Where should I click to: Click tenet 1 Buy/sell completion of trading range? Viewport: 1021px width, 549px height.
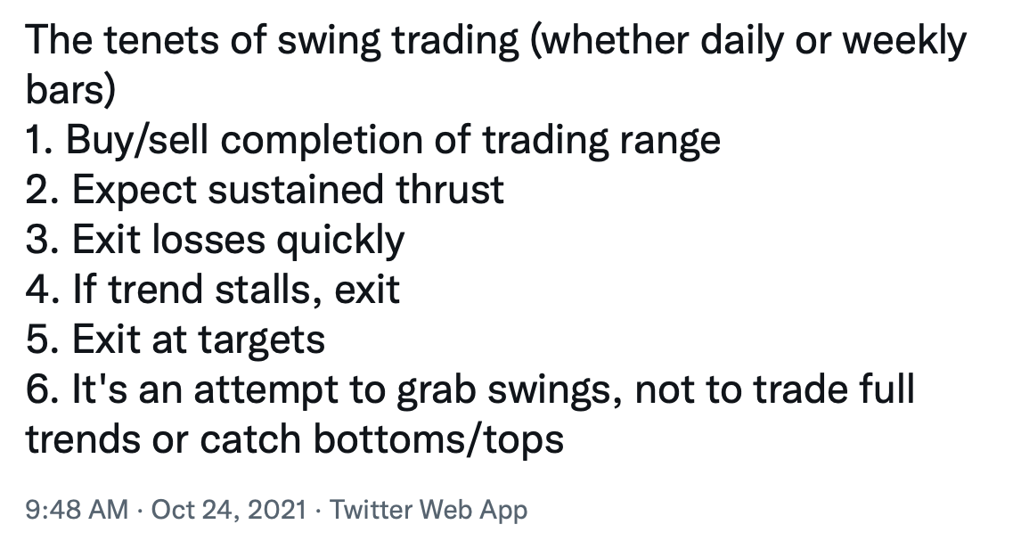pyautogui.click(x=373, y=140)
